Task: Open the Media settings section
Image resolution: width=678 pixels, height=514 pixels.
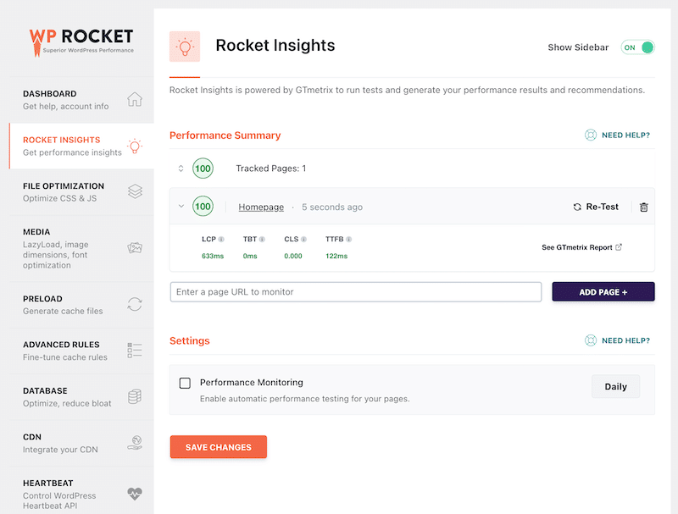Action: click(x=81, y=248)
